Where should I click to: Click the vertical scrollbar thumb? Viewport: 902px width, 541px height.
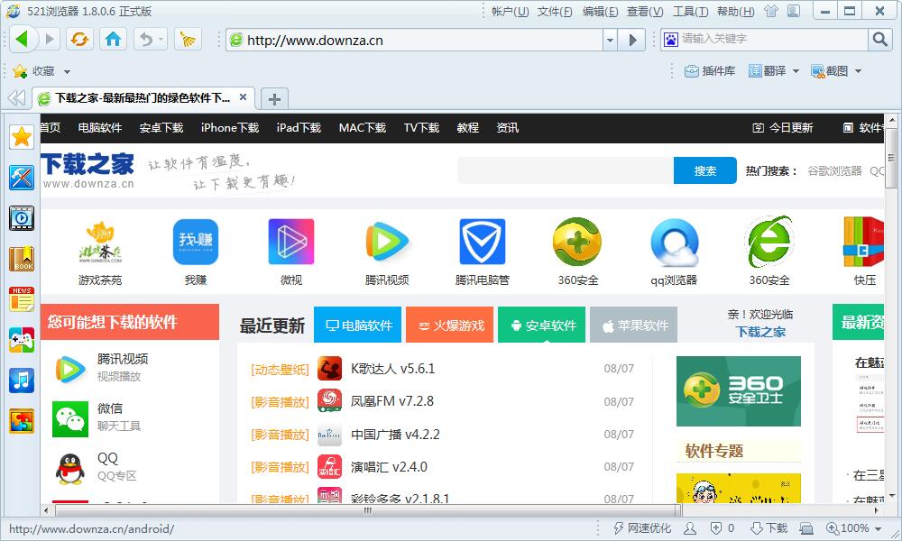coord(892,158)
